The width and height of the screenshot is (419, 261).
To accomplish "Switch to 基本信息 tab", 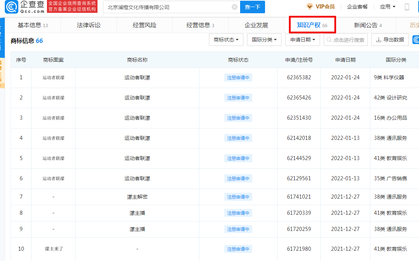I will tap(33, 25).
